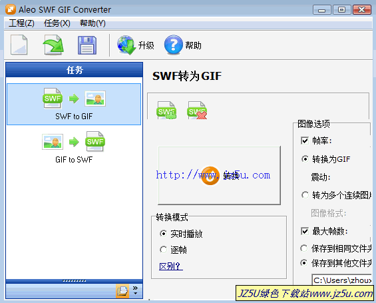The height and width of the screenshot is (303, 376).
Task: Click the open project green arrow icon
Action: point(53,45)
